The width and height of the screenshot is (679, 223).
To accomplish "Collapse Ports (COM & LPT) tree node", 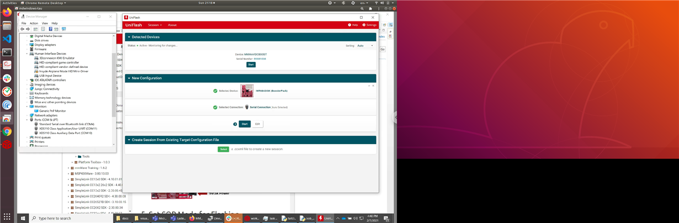I will pyautogui.click(x=26, y=120).
